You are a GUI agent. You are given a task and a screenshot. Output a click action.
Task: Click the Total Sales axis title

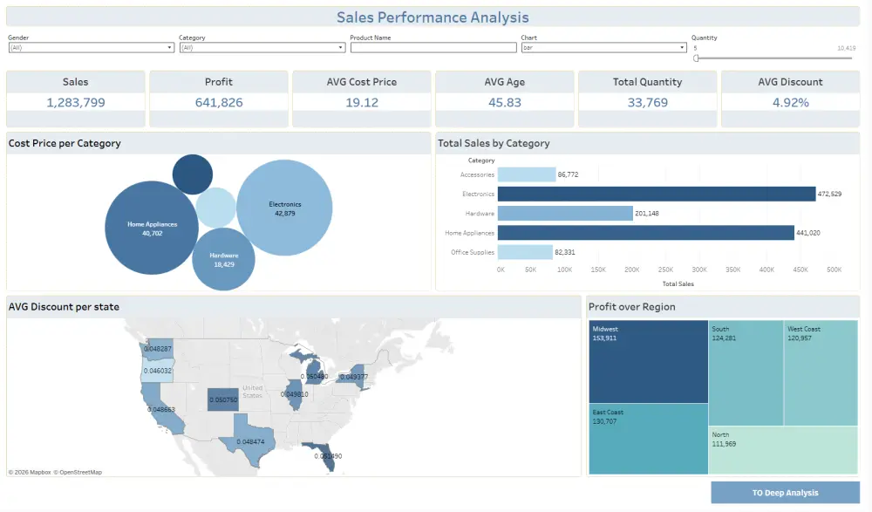(x=678, y=283)
